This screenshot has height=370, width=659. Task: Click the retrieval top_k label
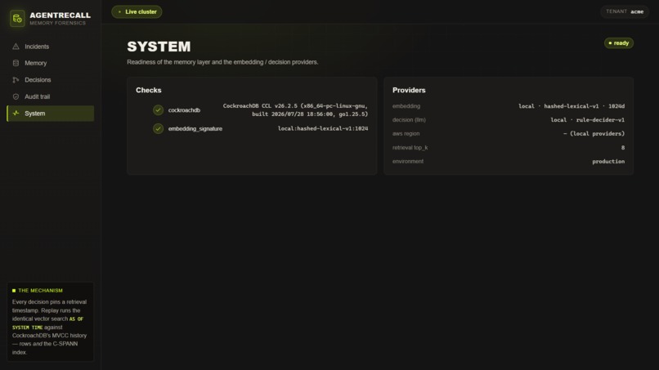point(410,147)
